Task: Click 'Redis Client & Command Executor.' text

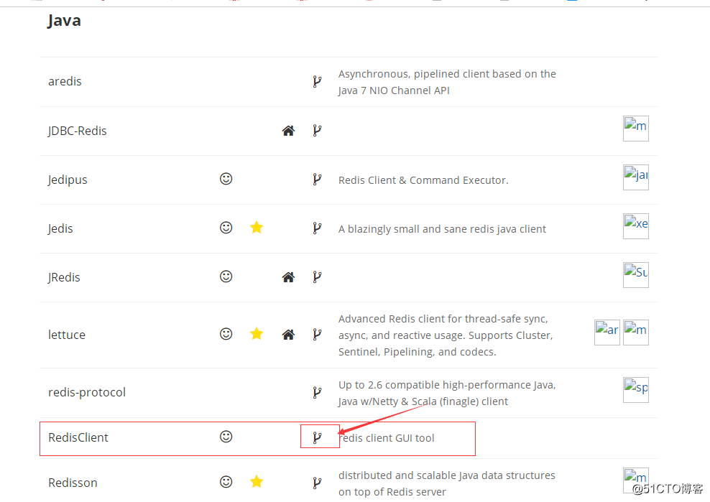Action: pyautogui.click(x=423, y=180)
